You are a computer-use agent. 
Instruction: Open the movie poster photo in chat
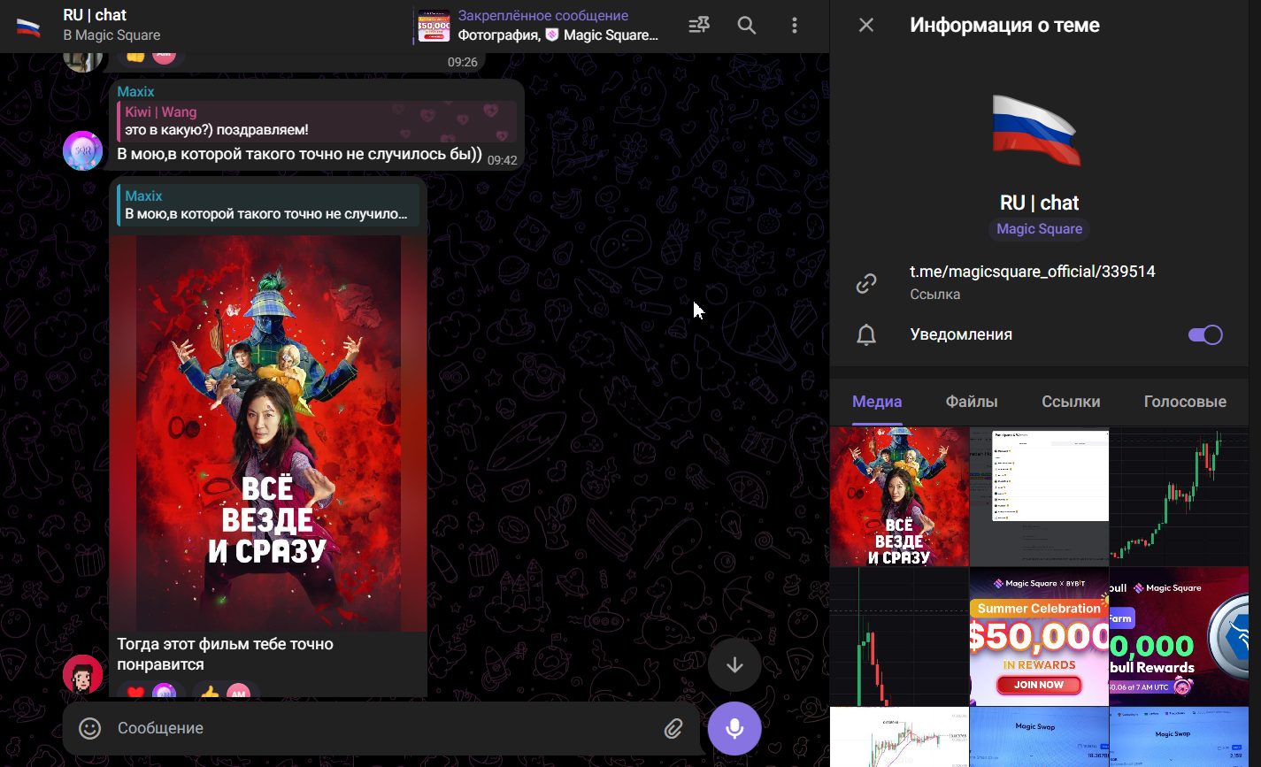tap(268, 433)
